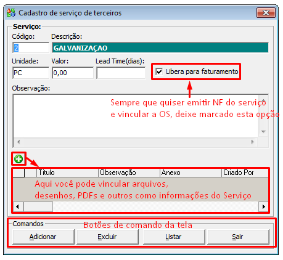Click the empty Lead Time(dias) field
This screenshot has width=283, height=260.
121,73
